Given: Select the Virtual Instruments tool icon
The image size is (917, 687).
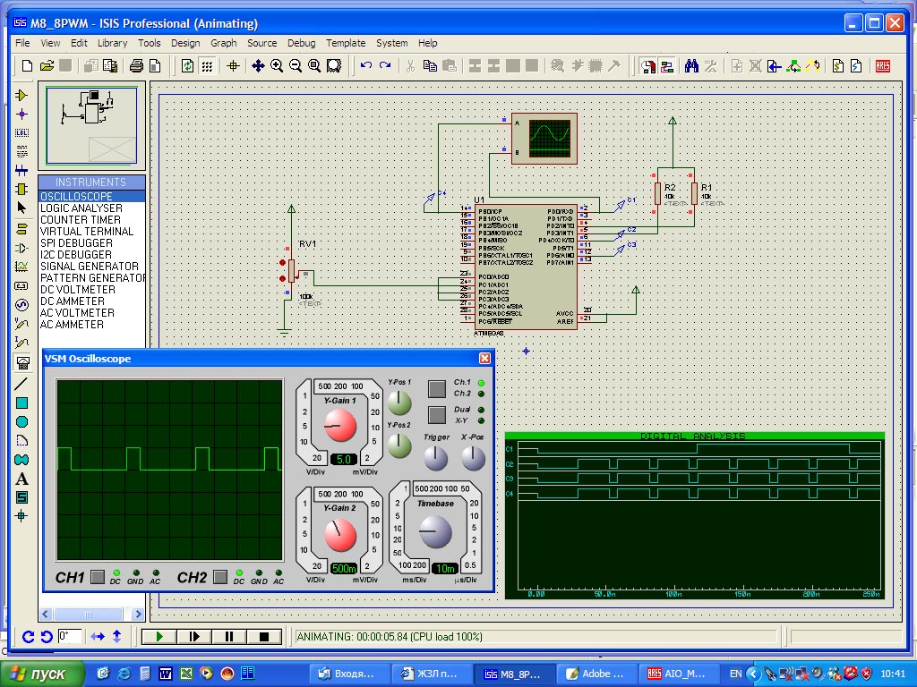Looking at the screenshot, I should point(22,361).
